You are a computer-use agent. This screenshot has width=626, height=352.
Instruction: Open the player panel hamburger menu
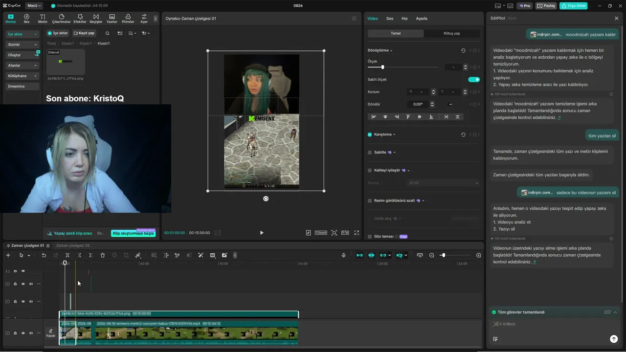354,19
